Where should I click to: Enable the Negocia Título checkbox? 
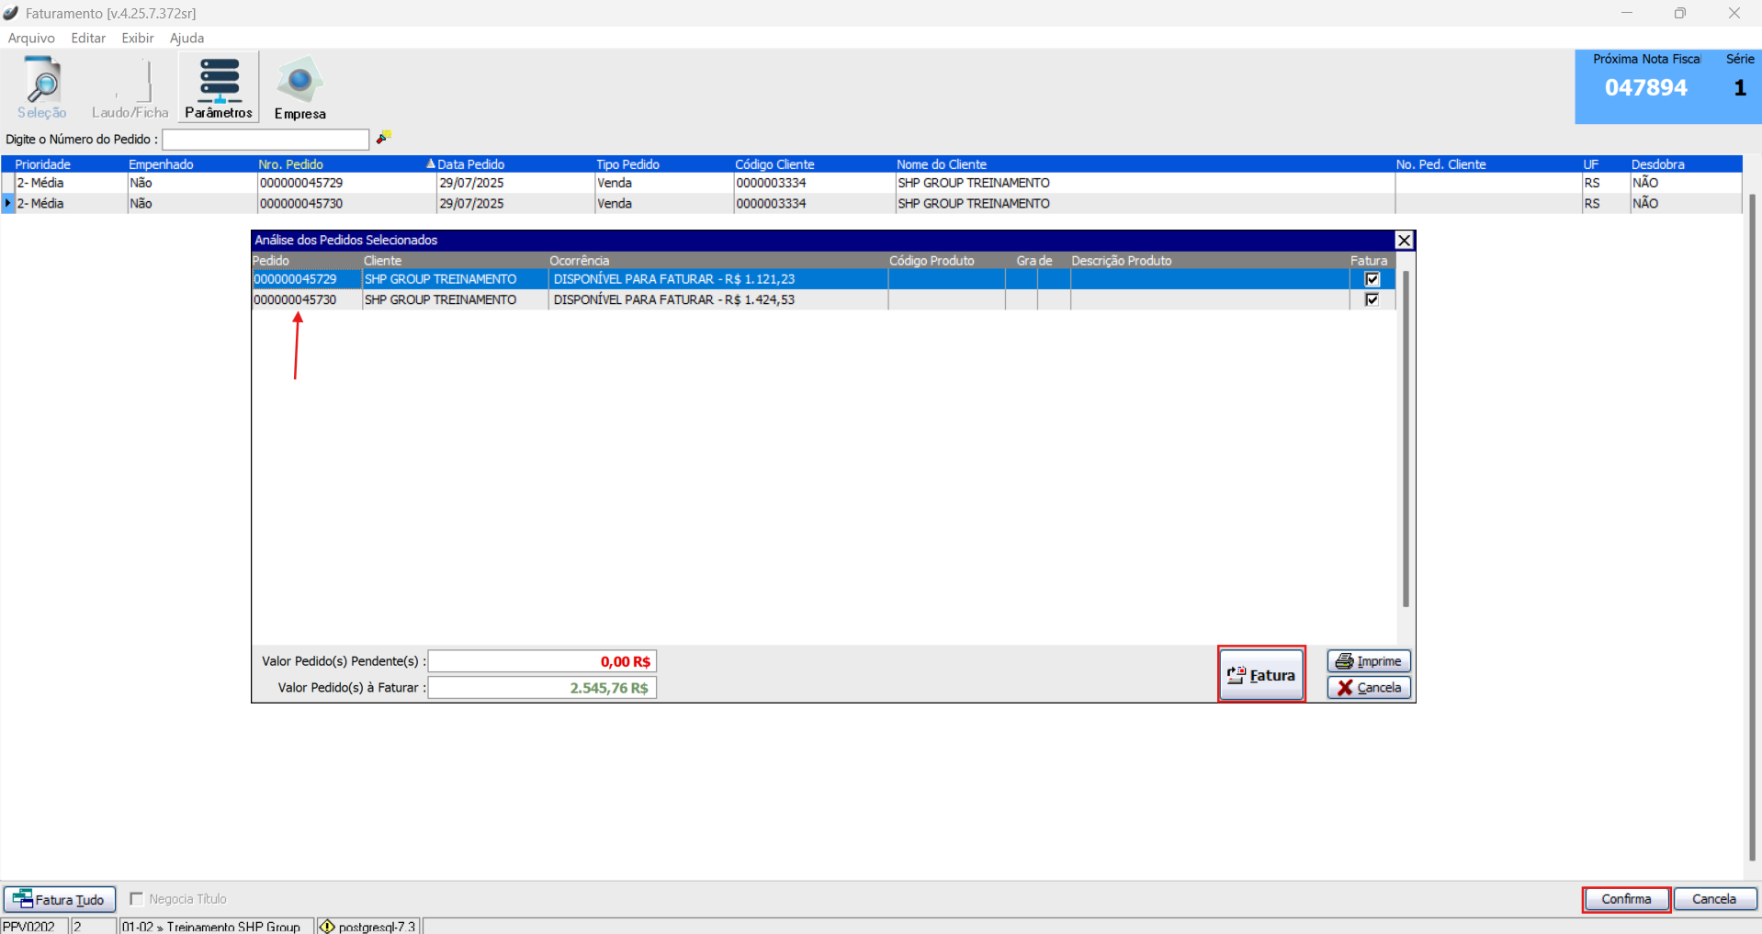coord(137,899)
